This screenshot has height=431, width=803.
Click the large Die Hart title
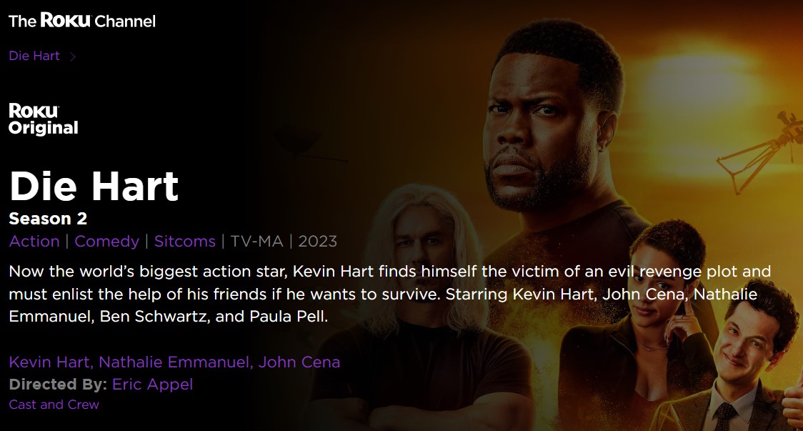click(x=94, y=186)
